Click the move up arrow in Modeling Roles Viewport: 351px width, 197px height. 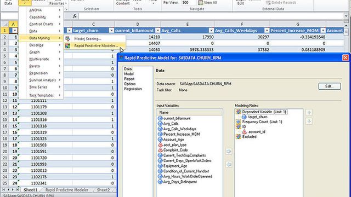click(x=309, y=113)
